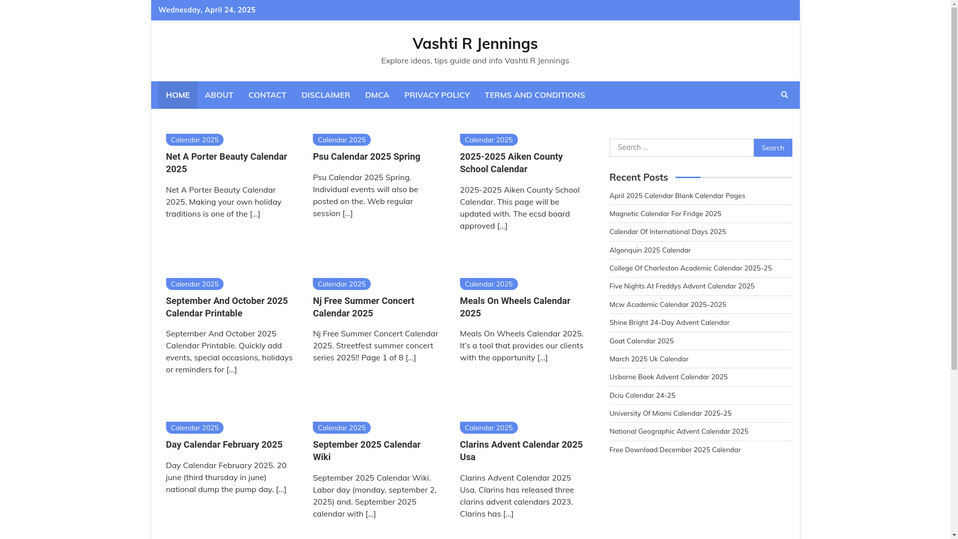
Task: Open the HOME menu item
Action: 178,95
